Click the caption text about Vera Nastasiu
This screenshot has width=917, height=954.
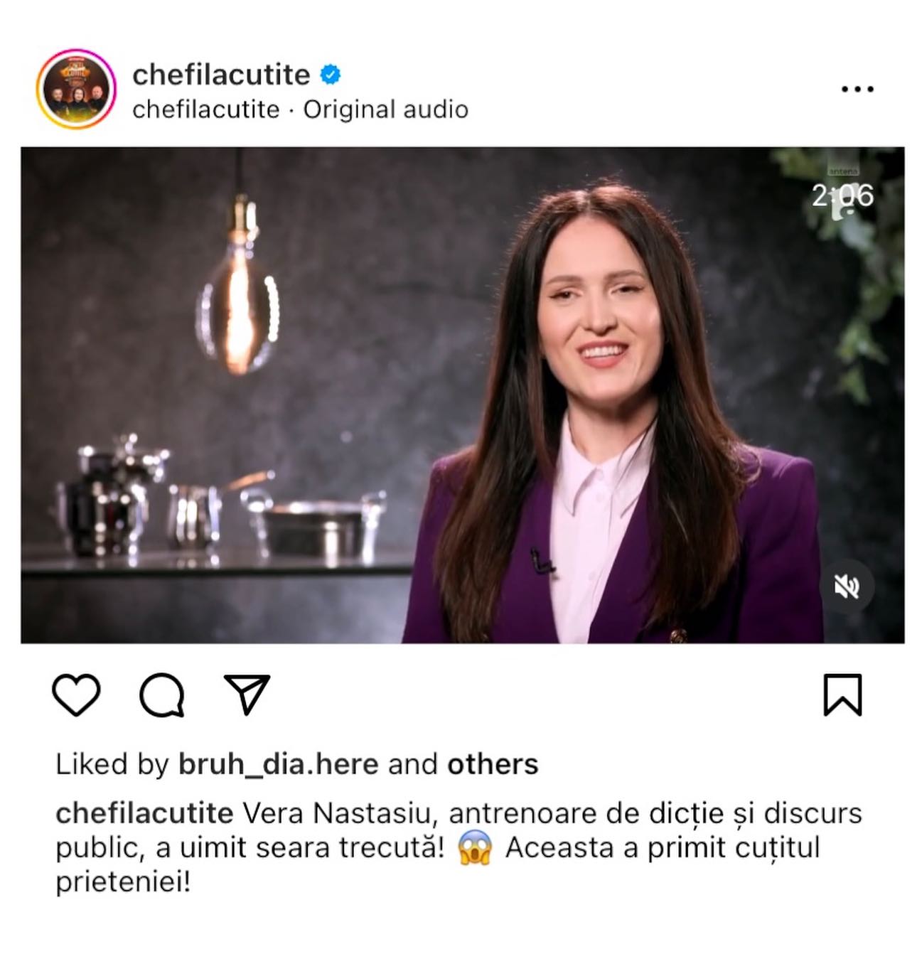click(458, 847)
